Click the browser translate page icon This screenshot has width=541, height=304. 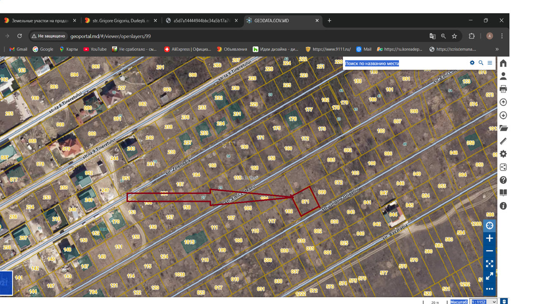pyautogui.click(x=432, y=36)
